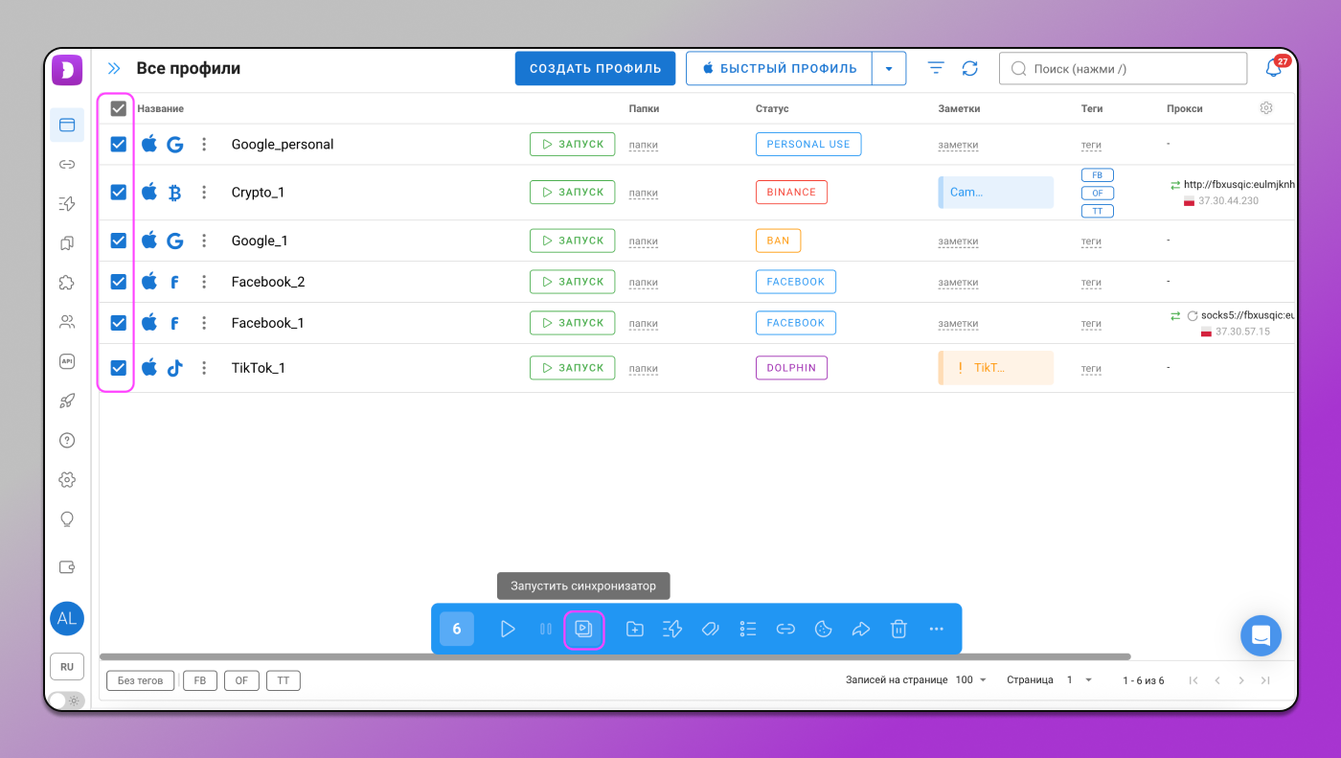Click the share arrow icon in toolbar
The height and width of the screenshot is (758, 1341).
(860, 630)
